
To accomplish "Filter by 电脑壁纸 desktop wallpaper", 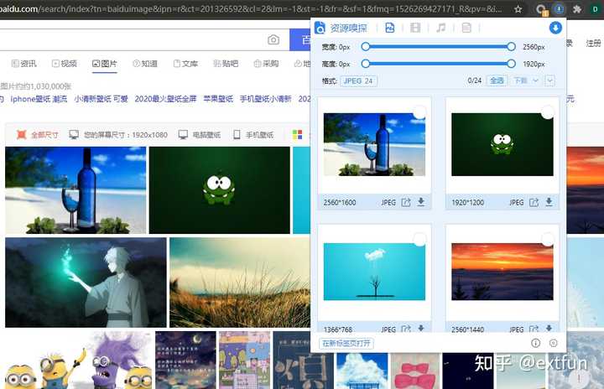I will [x=200, y=134].
